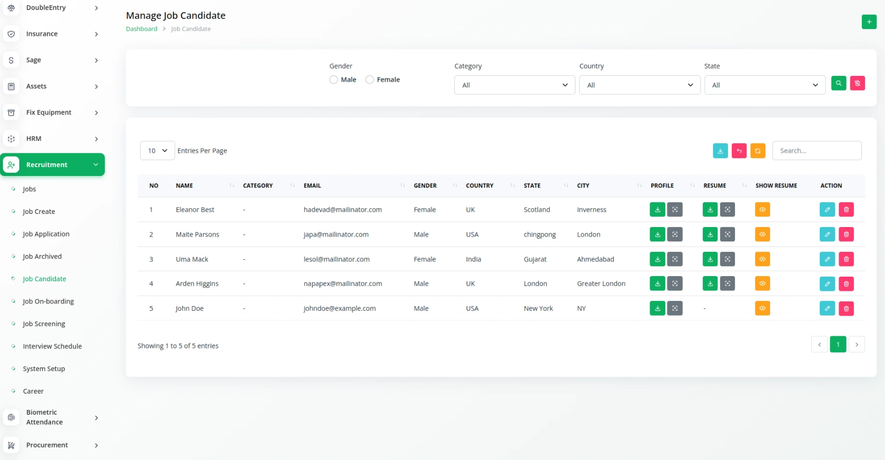This screenshot has width=885, height=460.
Task: Edit Arden Higgins' candidate record
Action: tap(827, 283)
